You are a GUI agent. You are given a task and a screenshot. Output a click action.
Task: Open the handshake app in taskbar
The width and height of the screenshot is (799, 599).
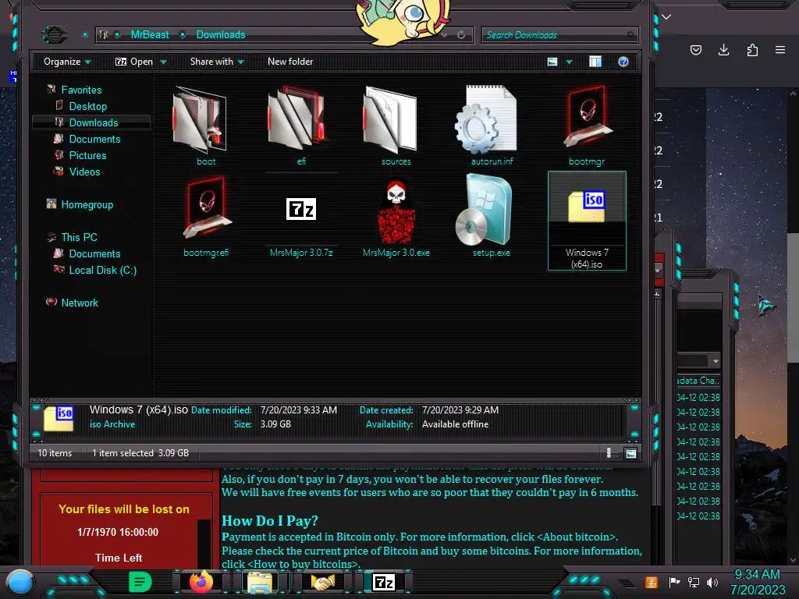pyautogui.click(x=322, y=582)
